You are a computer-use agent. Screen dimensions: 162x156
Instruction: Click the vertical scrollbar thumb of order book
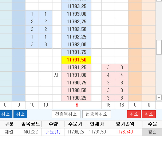159,47
